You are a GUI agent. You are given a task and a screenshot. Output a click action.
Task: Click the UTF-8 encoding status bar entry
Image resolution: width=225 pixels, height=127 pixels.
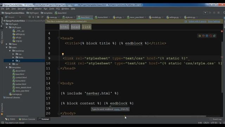[x=214, y=123]
